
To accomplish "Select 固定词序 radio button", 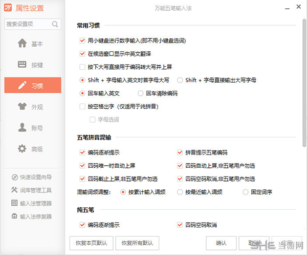I will tap(245, 192).
